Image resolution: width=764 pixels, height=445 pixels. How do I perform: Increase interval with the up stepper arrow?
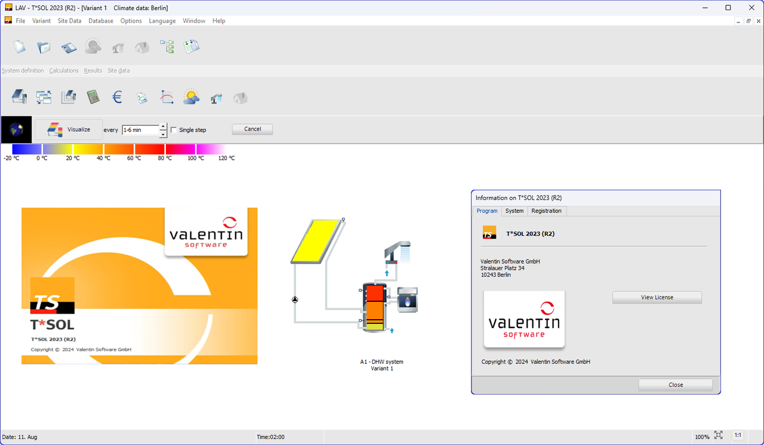[x=163, y=126]
